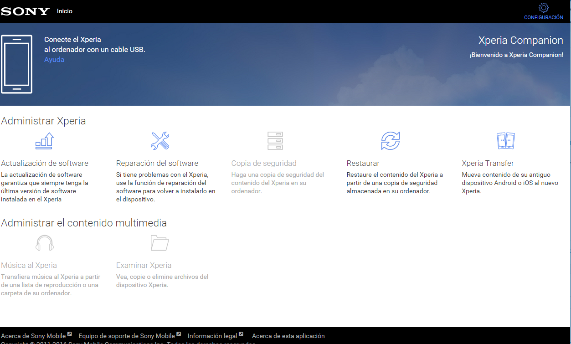Open the Restaurar refresh arrows icon

(391, 141)
